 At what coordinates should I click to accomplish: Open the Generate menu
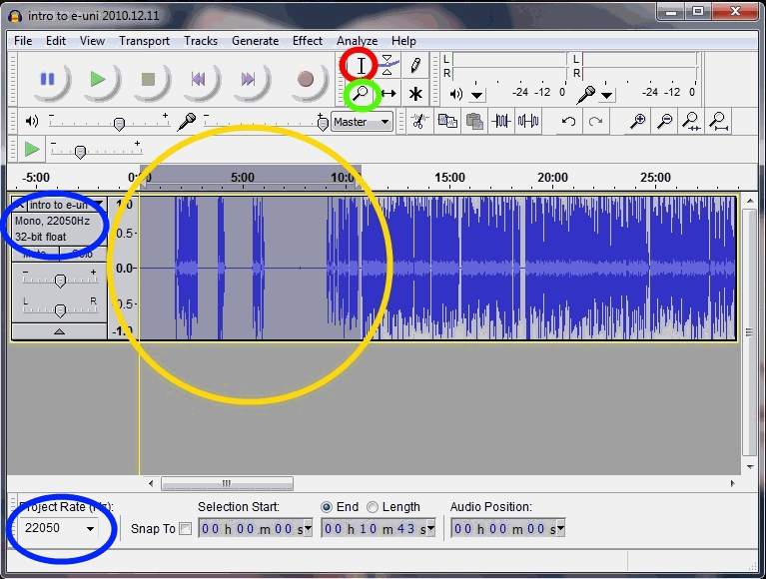[x=255, y=41]
